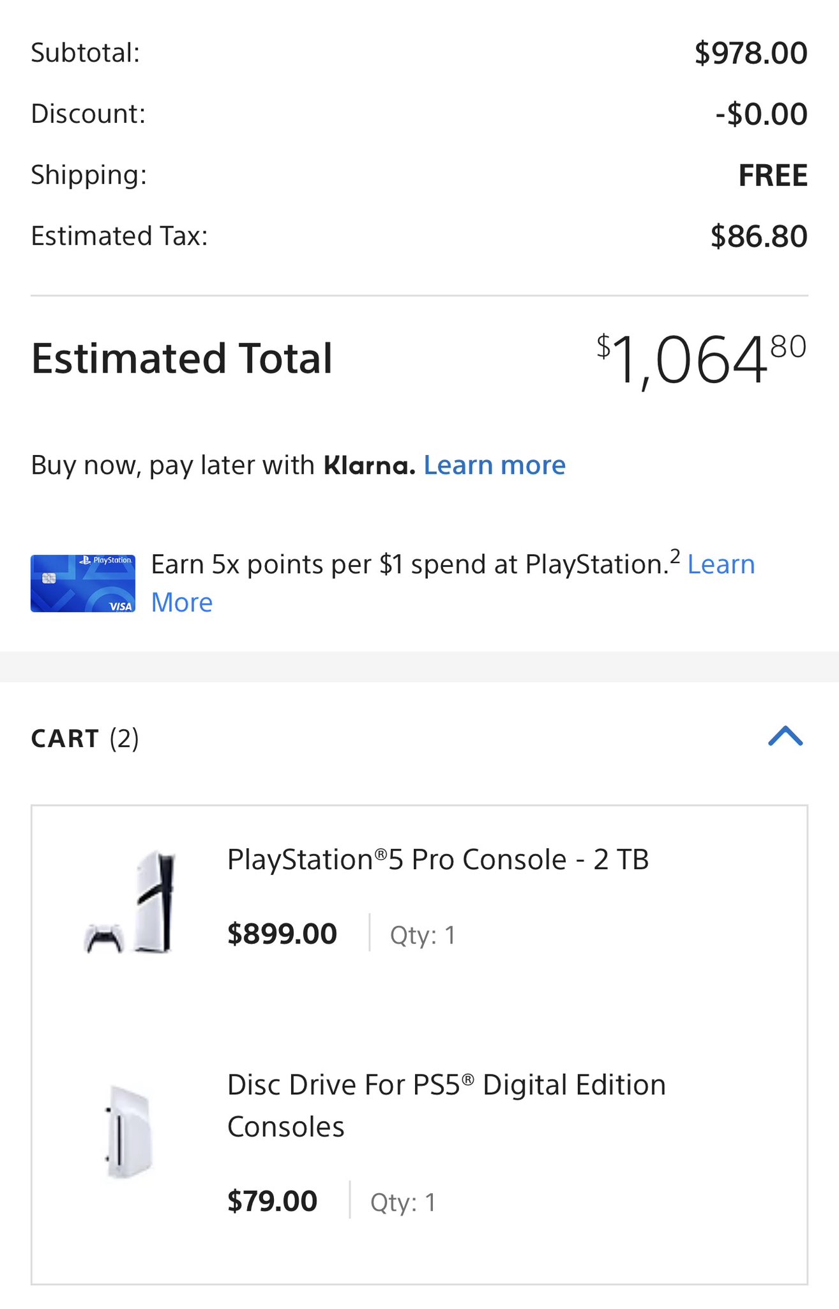The width and height of the screenshot is (839, 1309).
Task: Click the FREE shipping value
Action: pos(773,176)
